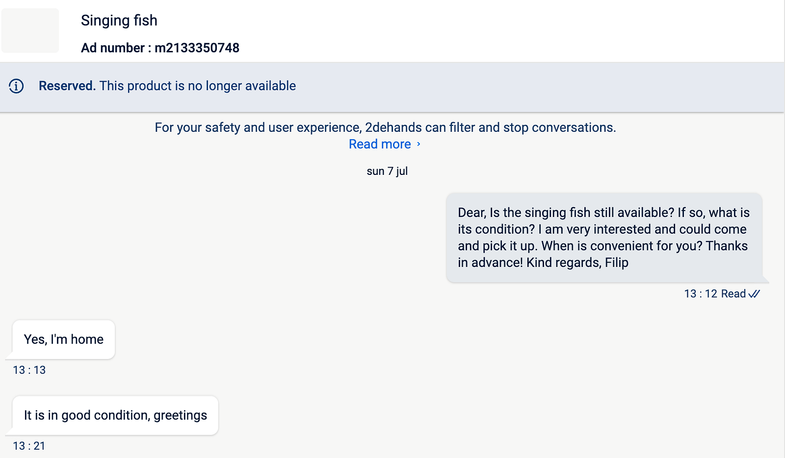Click the 13 : 13 message timestamp
The image size is (785, 458).
pyautogui.click(x=29, y=370)
